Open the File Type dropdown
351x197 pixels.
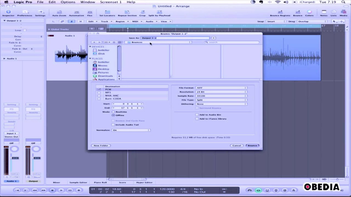221,100
